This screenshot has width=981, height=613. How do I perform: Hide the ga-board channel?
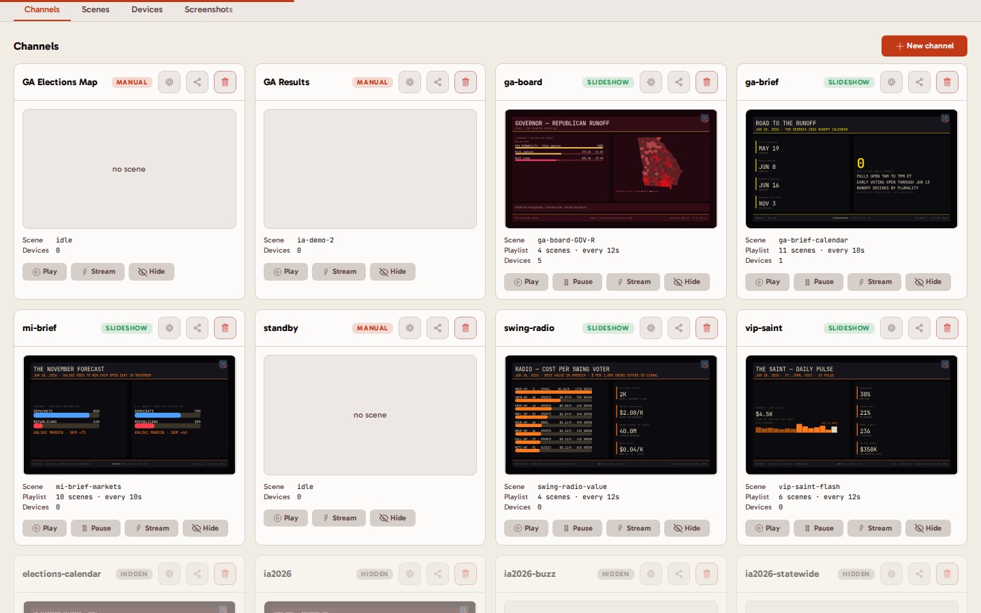click(687, 282)
